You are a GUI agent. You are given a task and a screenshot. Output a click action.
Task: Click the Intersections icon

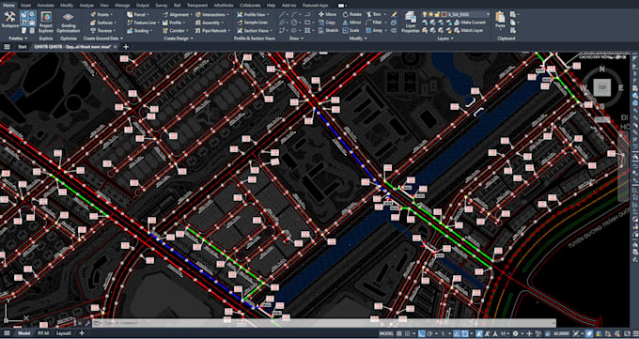point(198,14)
